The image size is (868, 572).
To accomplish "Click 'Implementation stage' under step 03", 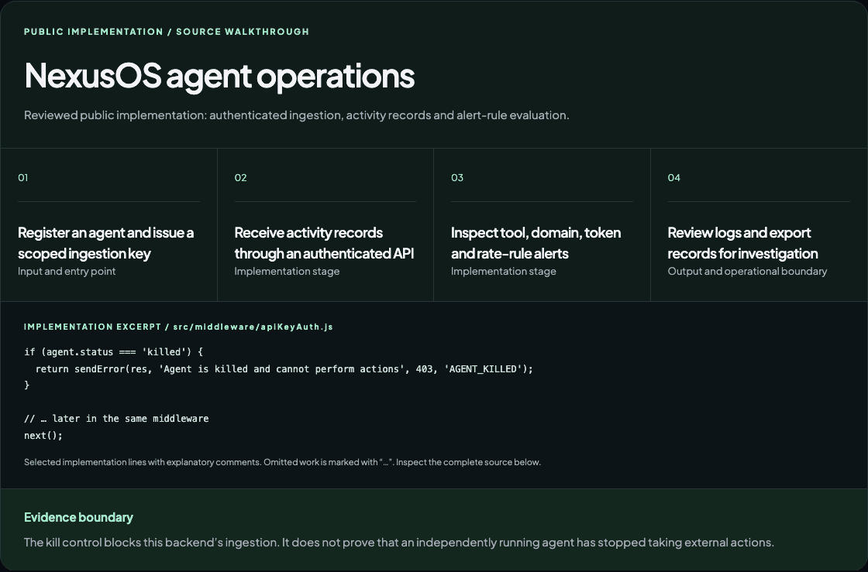I will [503, 272].
